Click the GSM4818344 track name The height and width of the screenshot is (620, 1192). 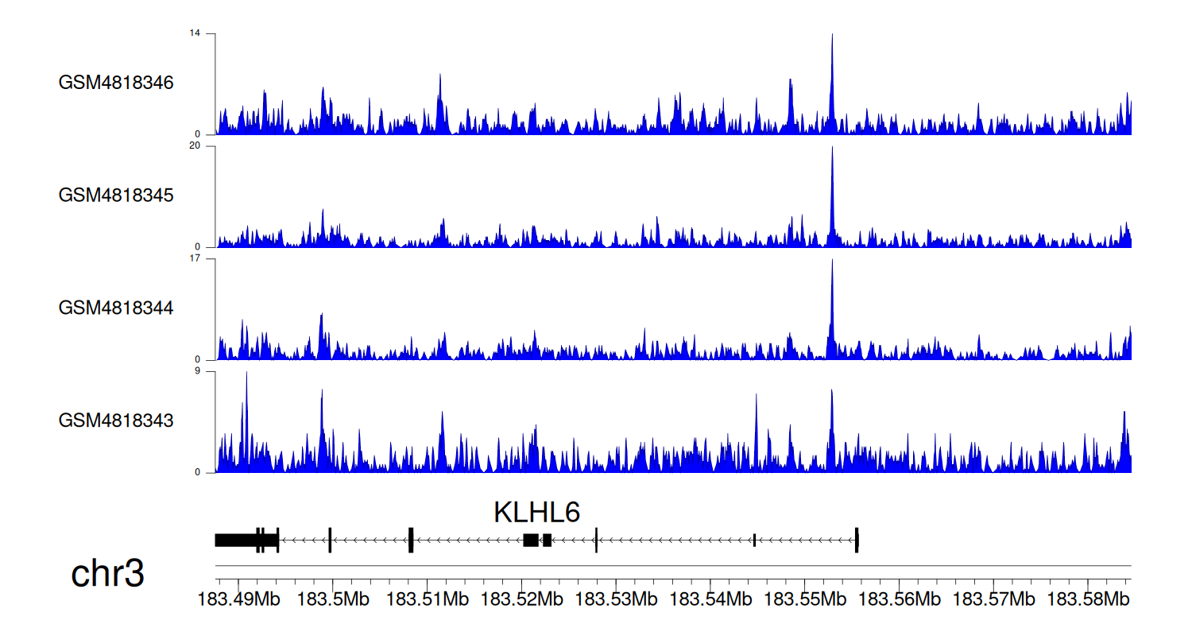click(x=116, y=308)
